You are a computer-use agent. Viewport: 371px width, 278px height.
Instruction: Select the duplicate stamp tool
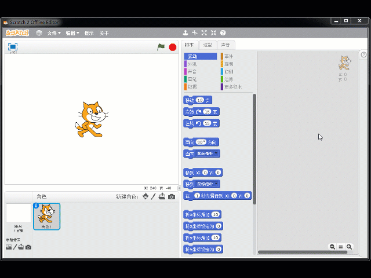click(x=185, y=33)
